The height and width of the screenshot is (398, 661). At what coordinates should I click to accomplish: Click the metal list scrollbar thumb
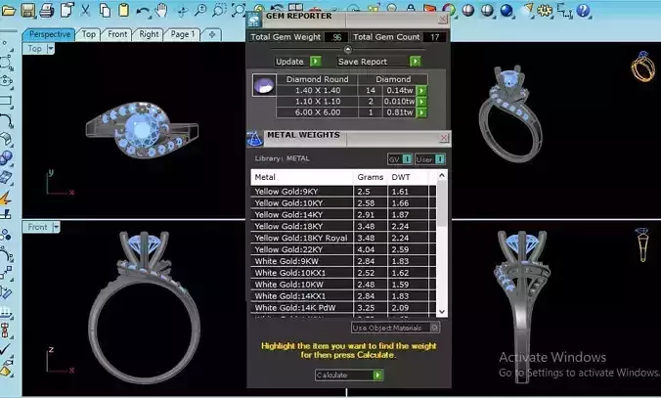tap(442, 204)
